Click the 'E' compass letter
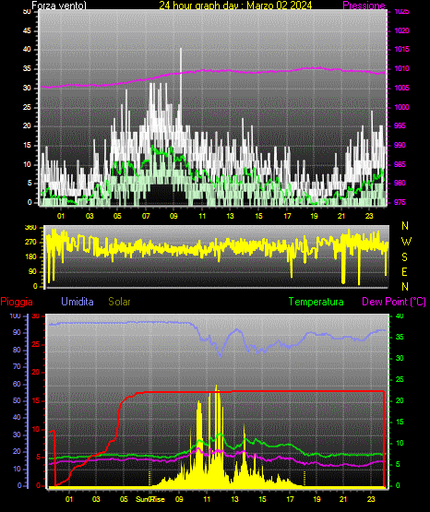 click(404, 271)
